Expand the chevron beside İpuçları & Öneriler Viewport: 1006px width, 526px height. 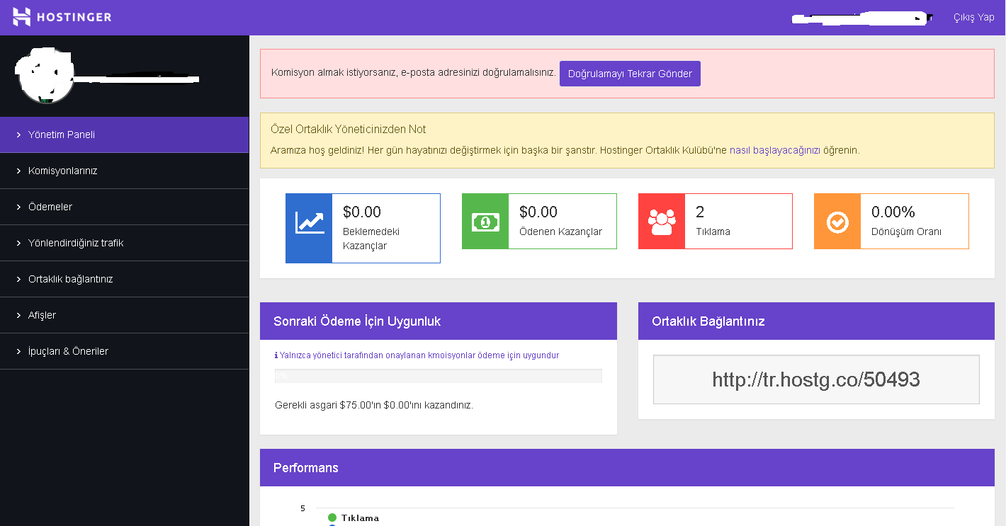(18, 351)
